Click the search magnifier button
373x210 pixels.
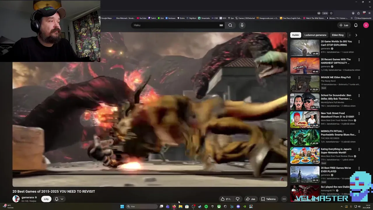[230, 25]
